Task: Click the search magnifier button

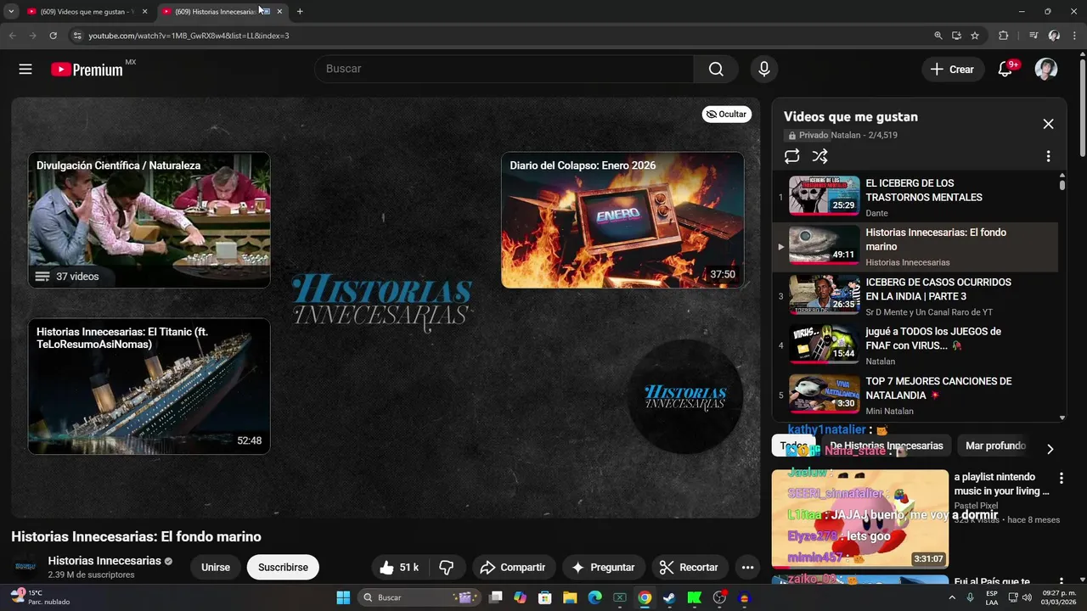Action: click(716, 70)
